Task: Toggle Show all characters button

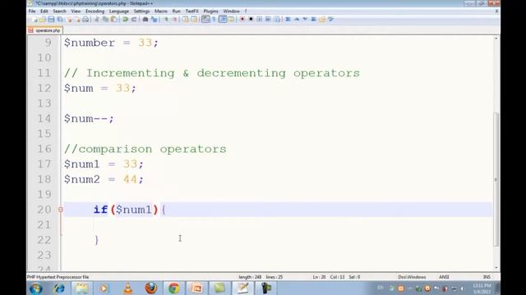Action: click(x=214, y=20)
